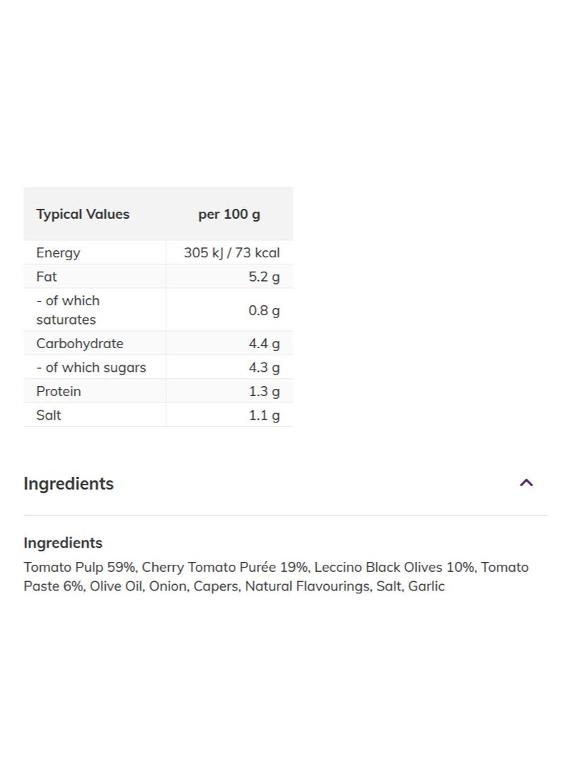
Task: Click the 5.2 g fat value
Action: pyautogui.click(x=264, y=277)
